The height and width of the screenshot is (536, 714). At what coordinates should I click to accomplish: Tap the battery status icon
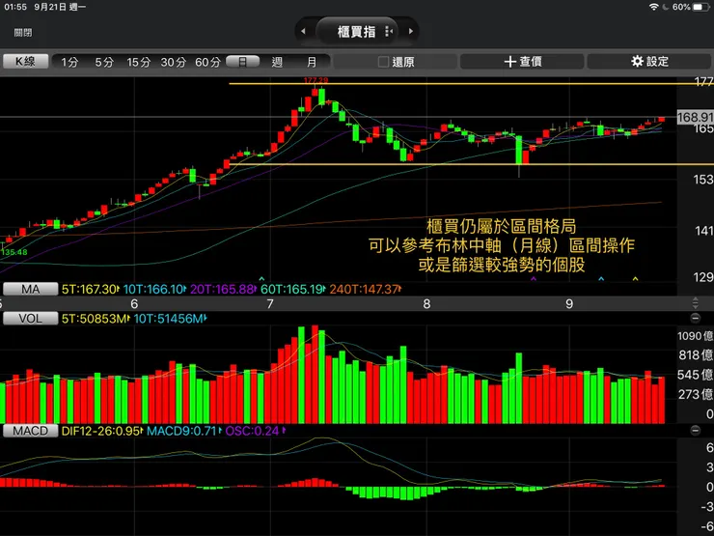tap(701, 7)
